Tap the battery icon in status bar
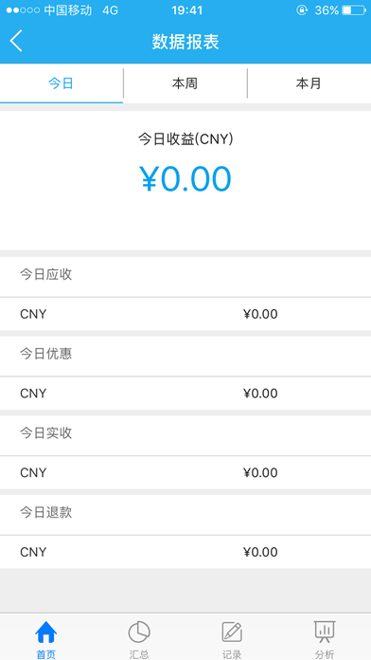The height and width of the screenshot is (660, 371). pos(353,10)
